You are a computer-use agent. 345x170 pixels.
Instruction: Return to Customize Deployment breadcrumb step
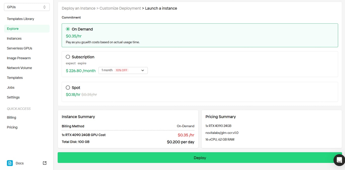click(120, 8)
